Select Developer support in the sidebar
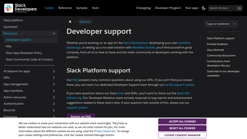This screenshot has width=247, height=139. tap(31, 40)
